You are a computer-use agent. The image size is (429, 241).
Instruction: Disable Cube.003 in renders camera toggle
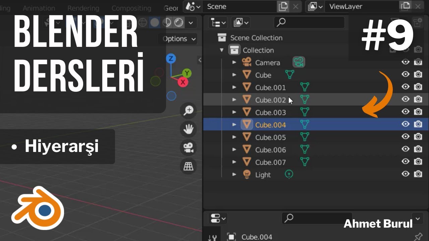point(418,112)
